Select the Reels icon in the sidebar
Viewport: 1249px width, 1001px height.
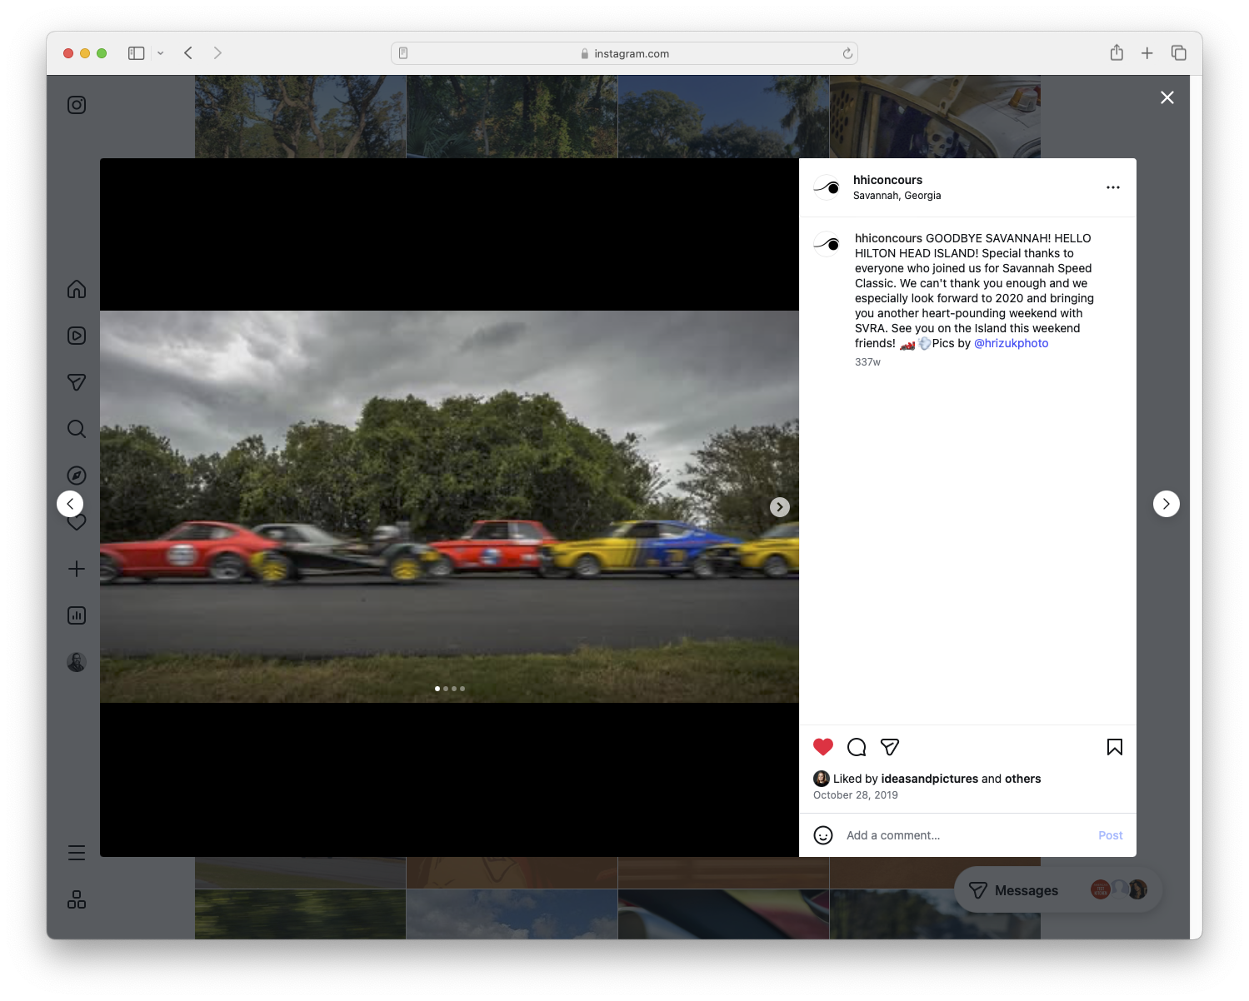76,336
